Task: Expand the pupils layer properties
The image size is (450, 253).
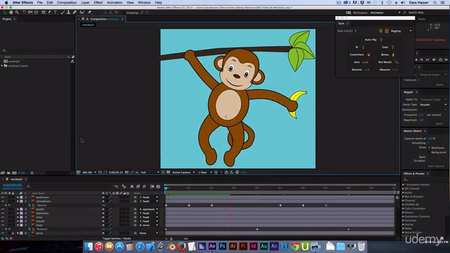Action: [18, 209]
